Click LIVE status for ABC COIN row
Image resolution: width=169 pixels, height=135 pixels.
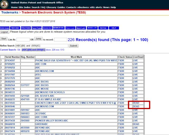135,64
